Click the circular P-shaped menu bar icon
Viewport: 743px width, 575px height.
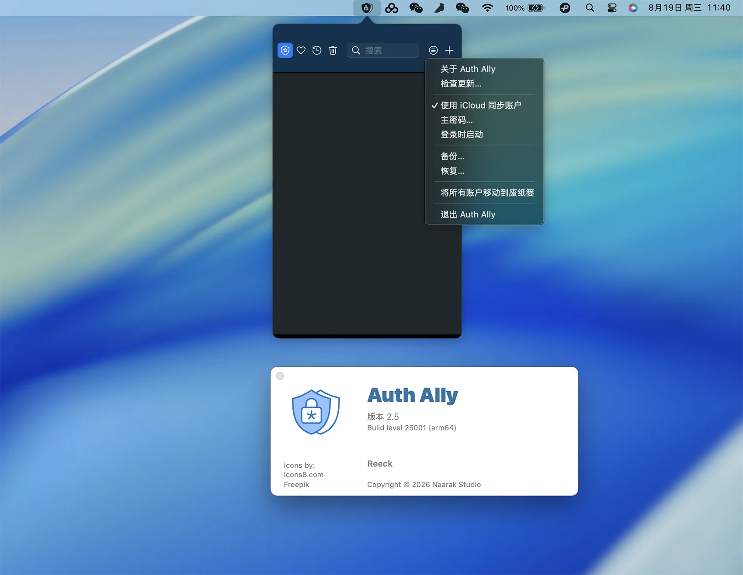565,8
